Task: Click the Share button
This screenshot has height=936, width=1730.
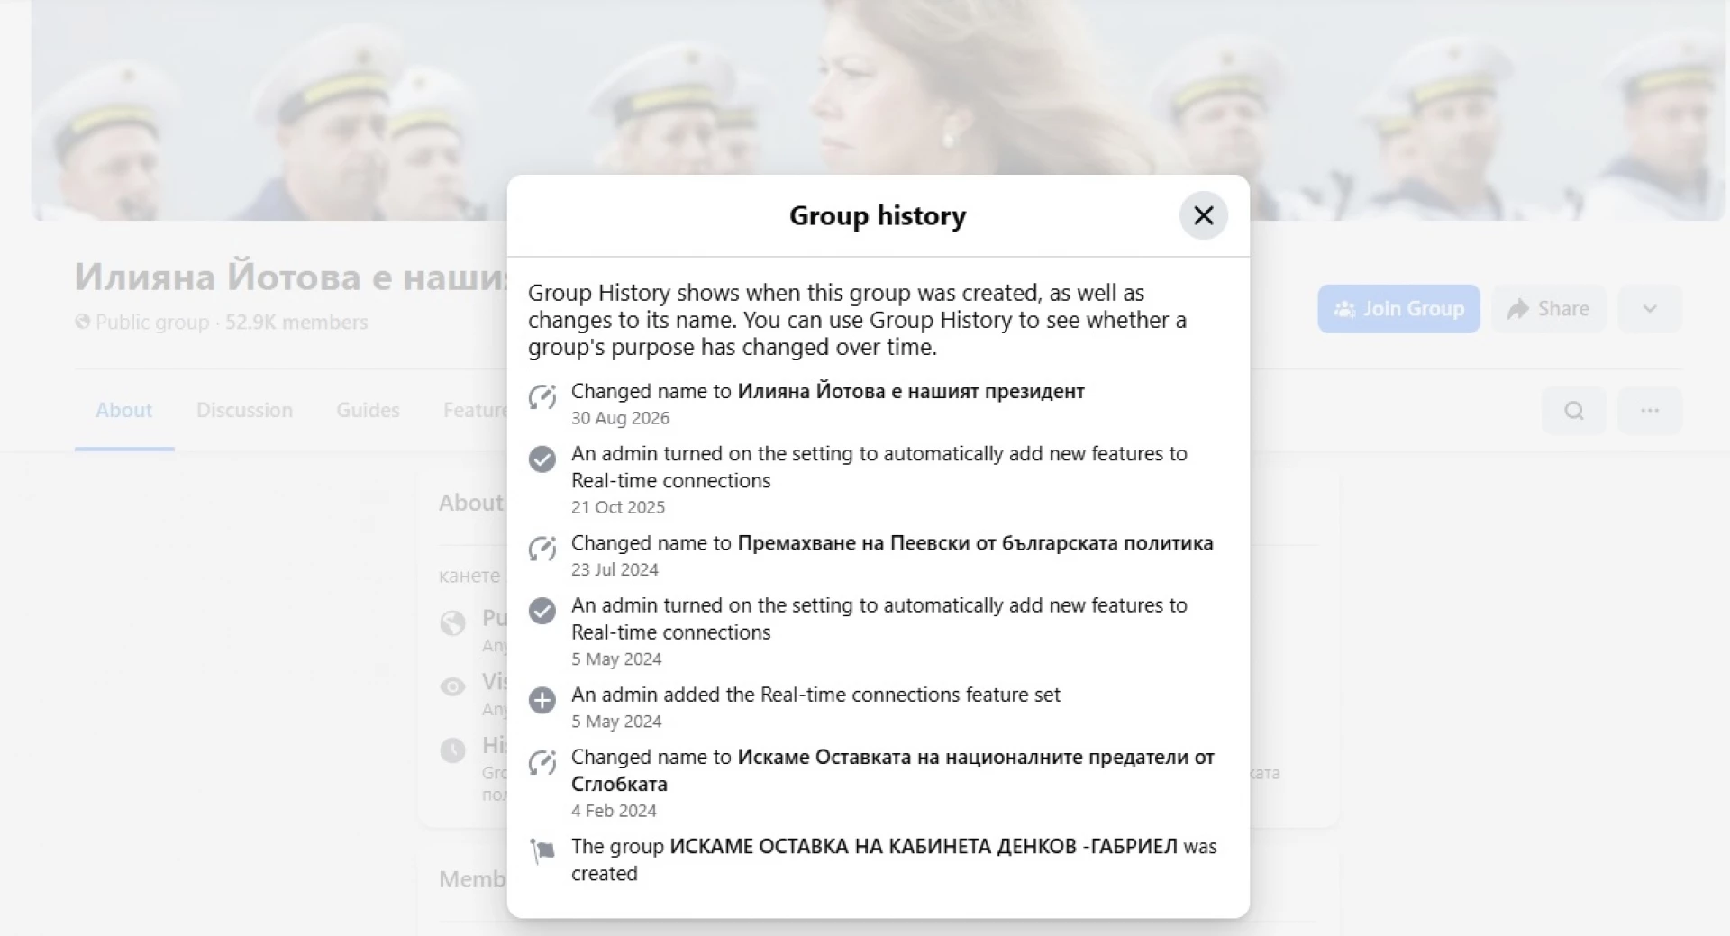Action: tap(1548, 309)
